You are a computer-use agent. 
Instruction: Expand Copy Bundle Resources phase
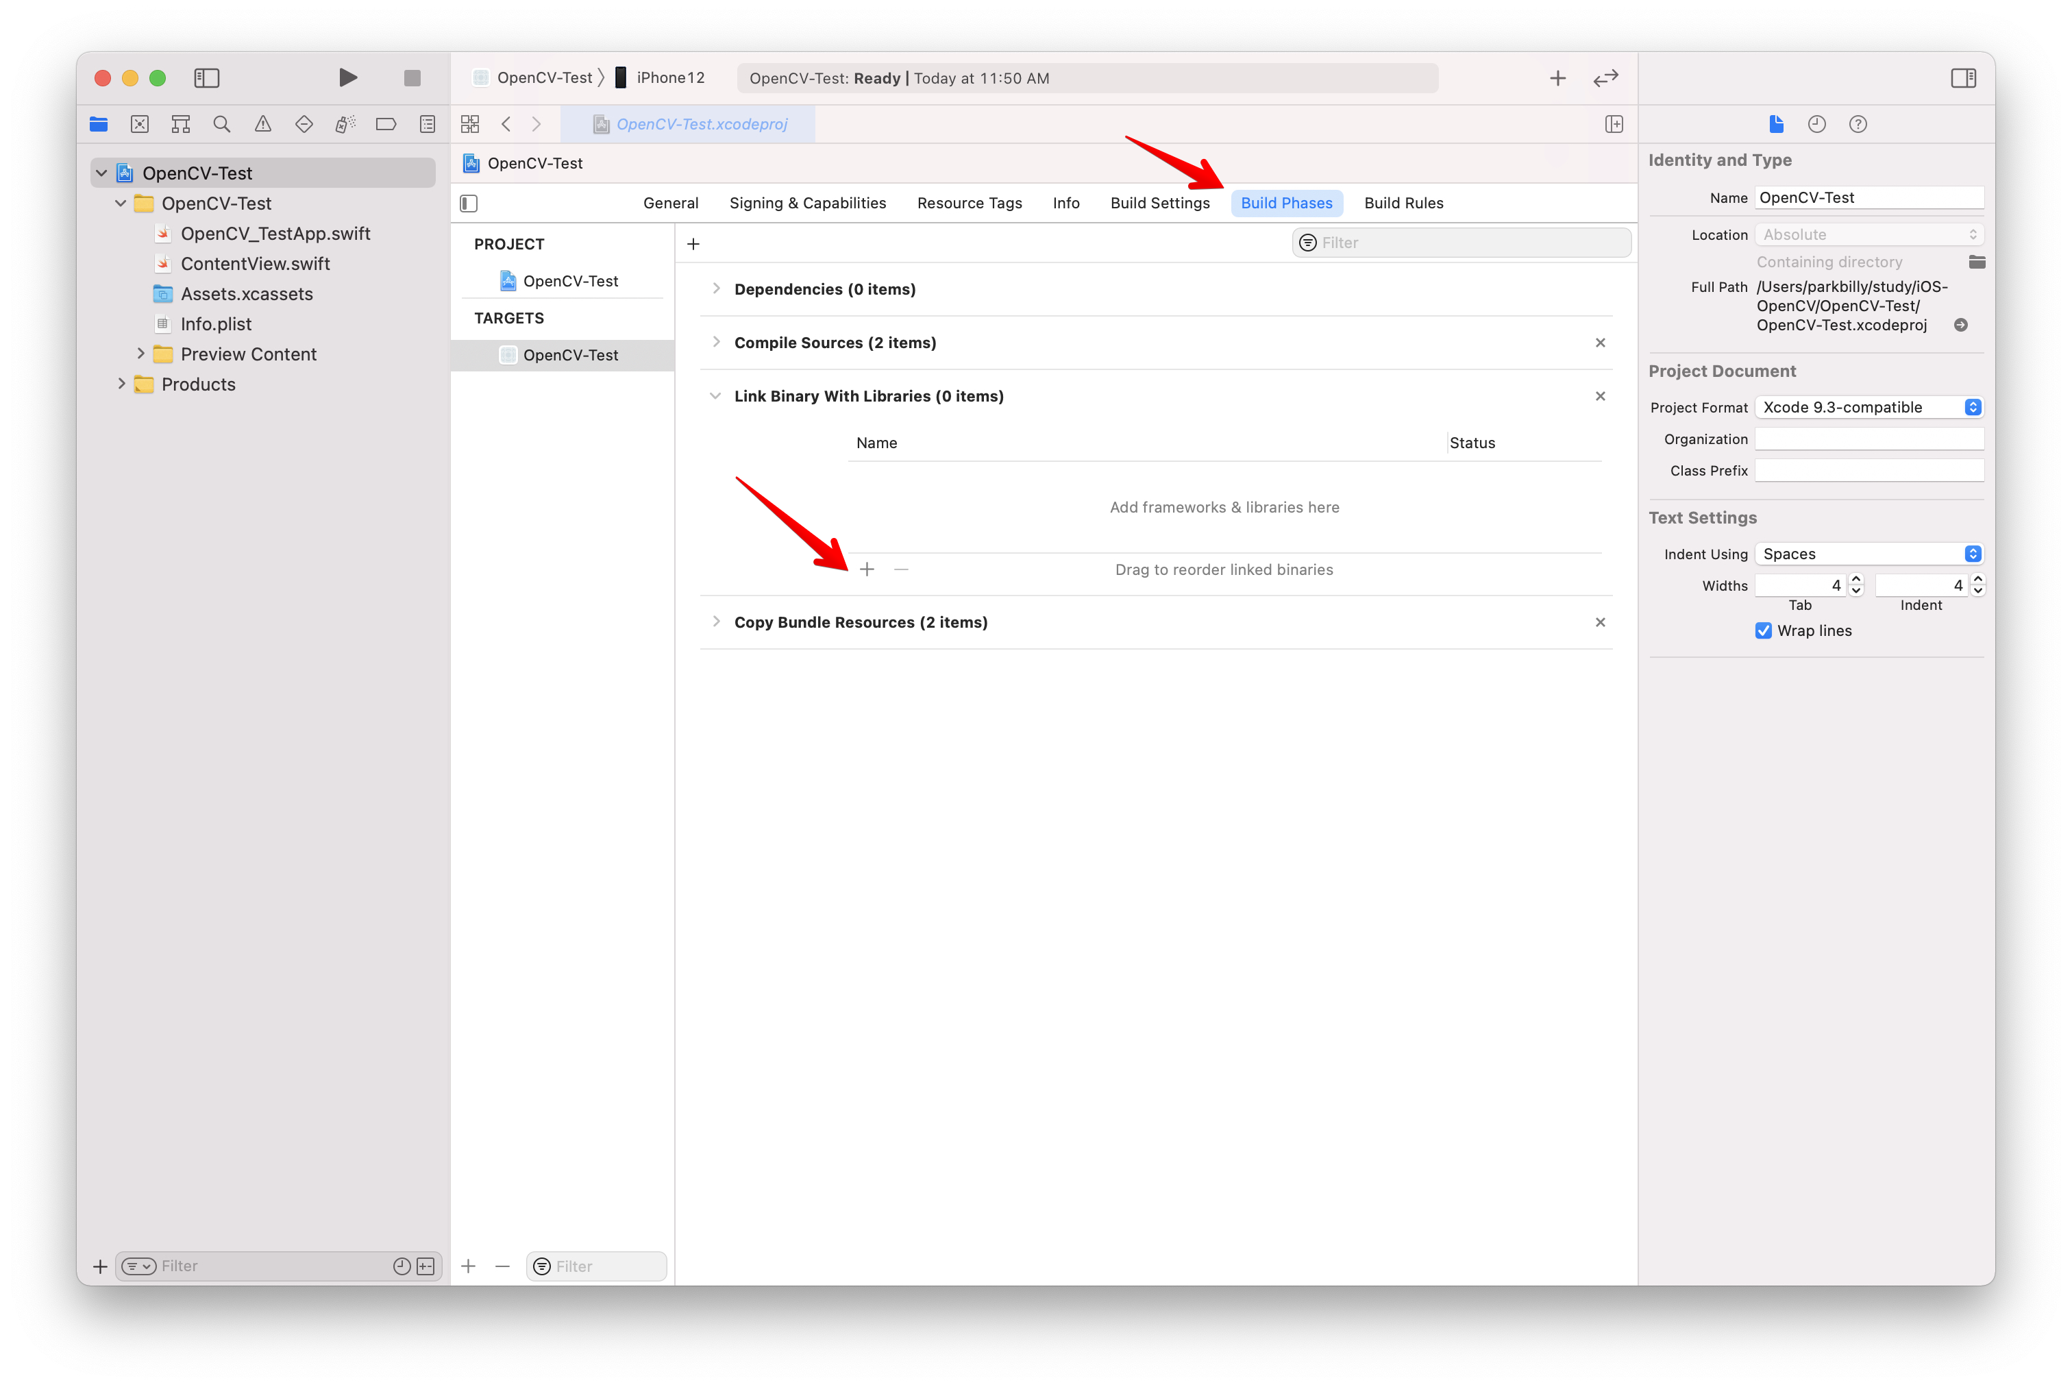715,623
